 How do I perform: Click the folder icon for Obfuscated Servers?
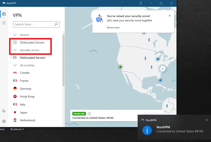[15, 58]
